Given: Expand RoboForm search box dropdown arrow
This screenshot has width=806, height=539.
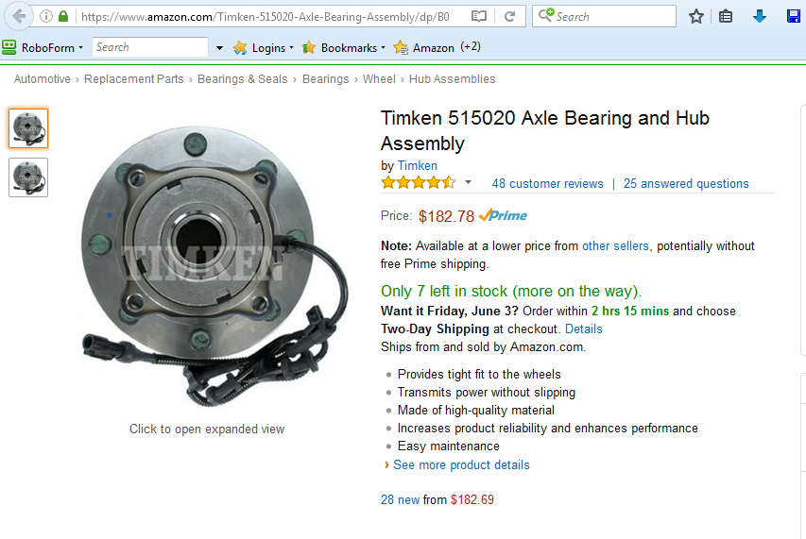Looking at the screenshot, I should pyautogui.click(x=219, y=48).
